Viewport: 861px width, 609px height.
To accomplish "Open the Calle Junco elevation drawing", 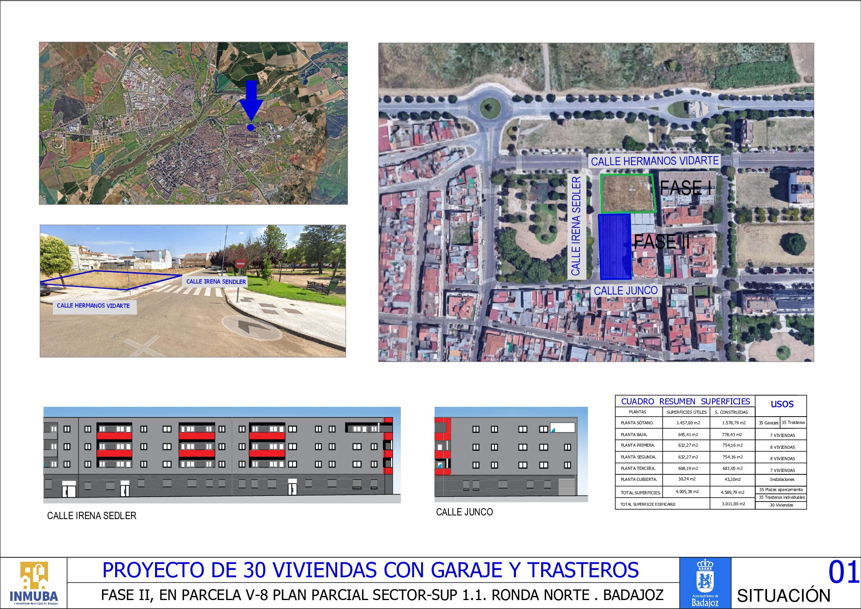I will point(511,454).
